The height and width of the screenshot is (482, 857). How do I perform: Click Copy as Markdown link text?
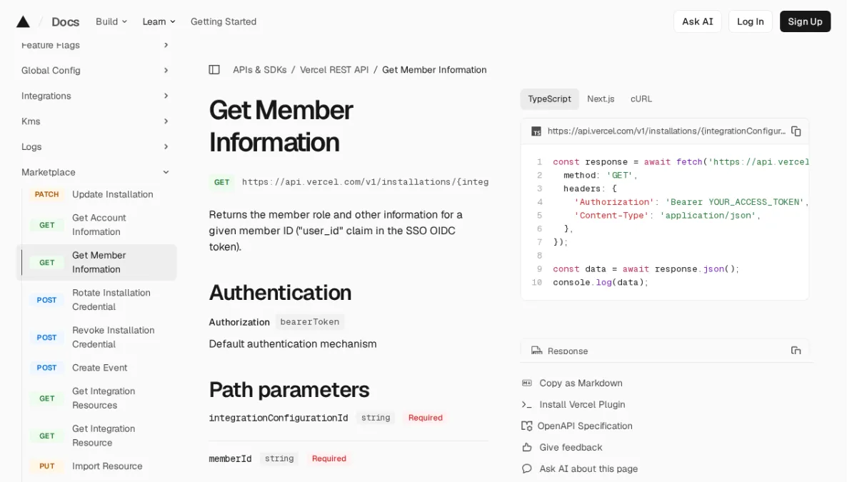(581, 383)
